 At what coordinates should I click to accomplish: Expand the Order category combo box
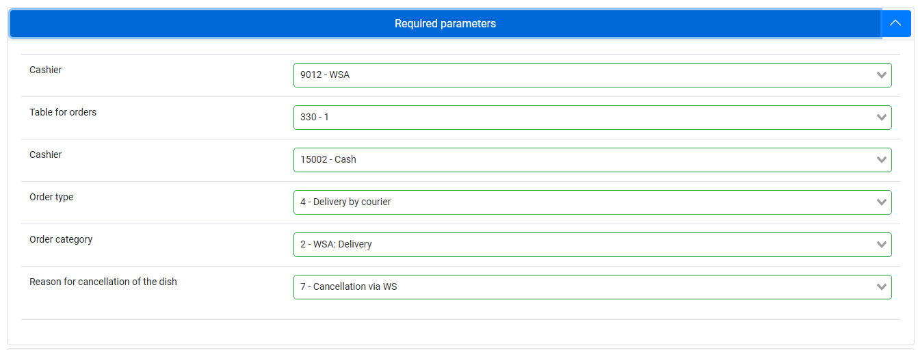(x=592, y=245)
